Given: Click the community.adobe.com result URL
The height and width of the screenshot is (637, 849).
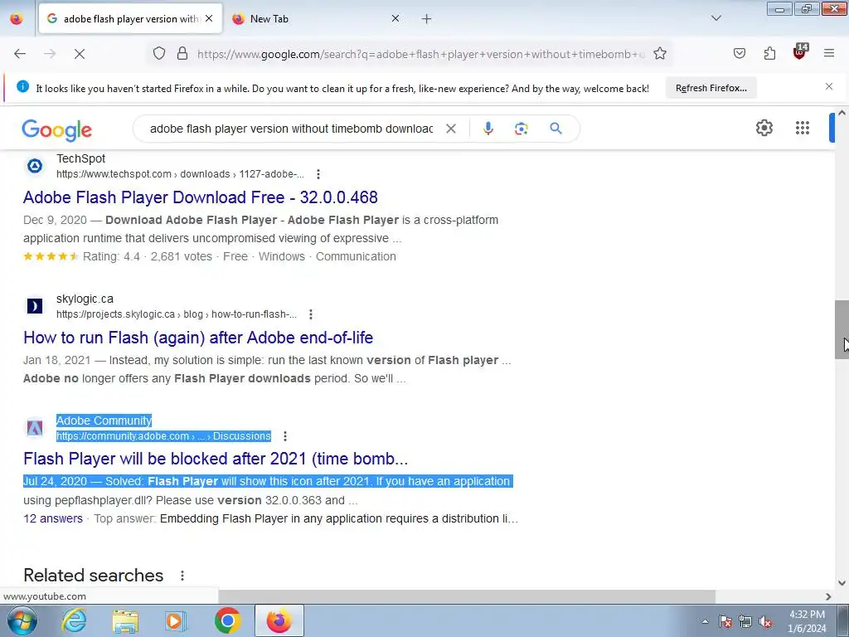Looking at the screenshot, I should coord(163,436).
